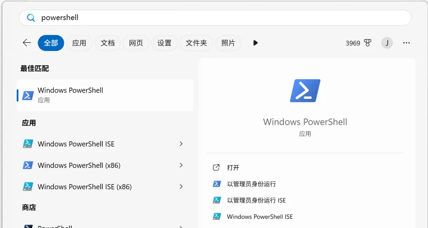Screen dimensions: 428x228
Task: Click the large PowerShell icon in preview pane
Action: pyautogui.click(x=305, y=90)
